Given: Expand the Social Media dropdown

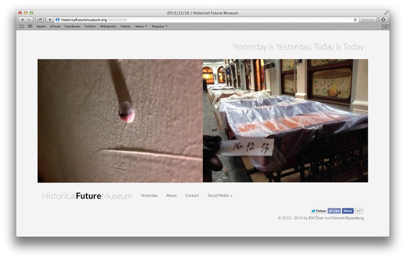Looking at the screenshot, I should click(220, 196).
